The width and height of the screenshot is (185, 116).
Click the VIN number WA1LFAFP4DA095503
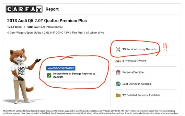coord(48,27)
